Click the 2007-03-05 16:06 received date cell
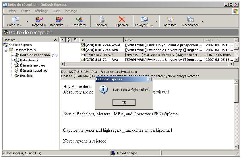242x158 pixels. pyautogui.click(x=218, y=55)
